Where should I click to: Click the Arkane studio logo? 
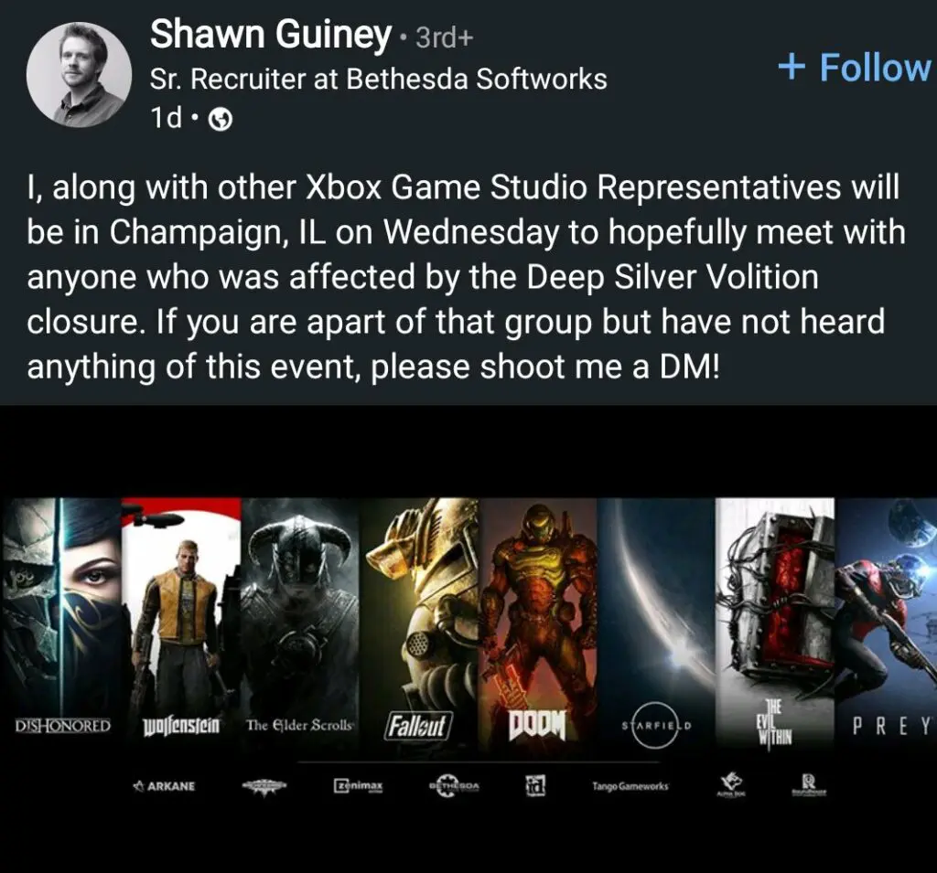click(164, 786)
